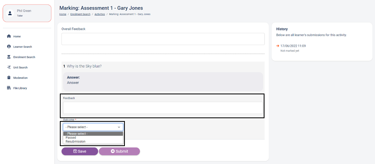The width and height of the screenshot is (375, 164).
Task: Click into the Overall Feedback text box
Action: click(x=163, y=39)
